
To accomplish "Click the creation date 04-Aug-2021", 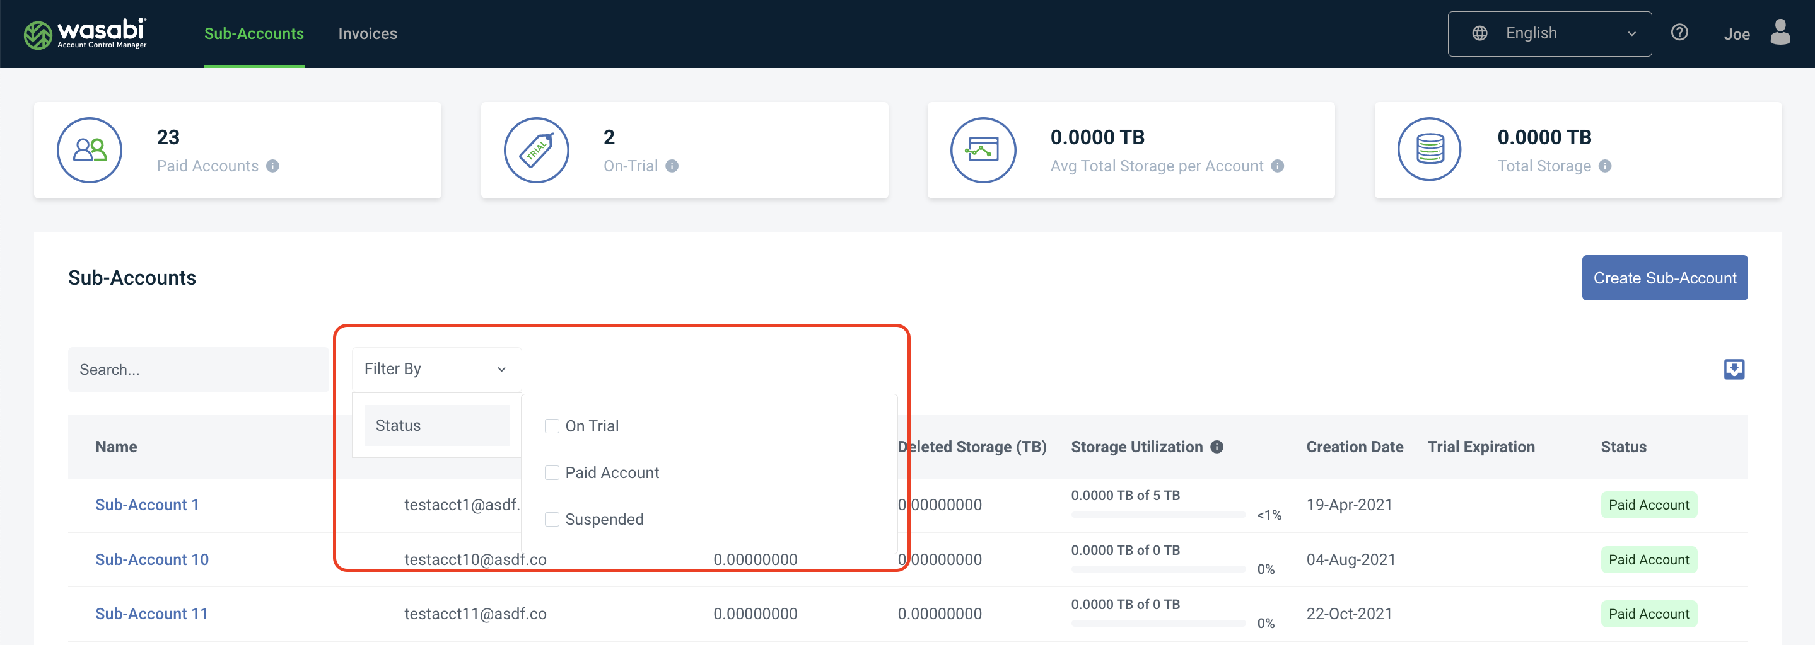I will tap(1351, 560).
